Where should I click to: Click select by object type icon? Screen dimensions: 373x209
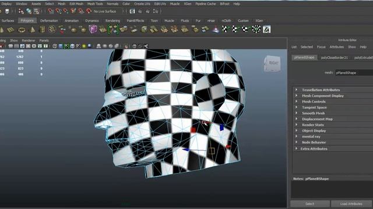point(29,11)
